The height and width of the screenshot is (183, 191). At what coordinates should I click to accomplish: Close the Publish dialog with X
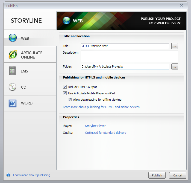click(x=181, y=5)
